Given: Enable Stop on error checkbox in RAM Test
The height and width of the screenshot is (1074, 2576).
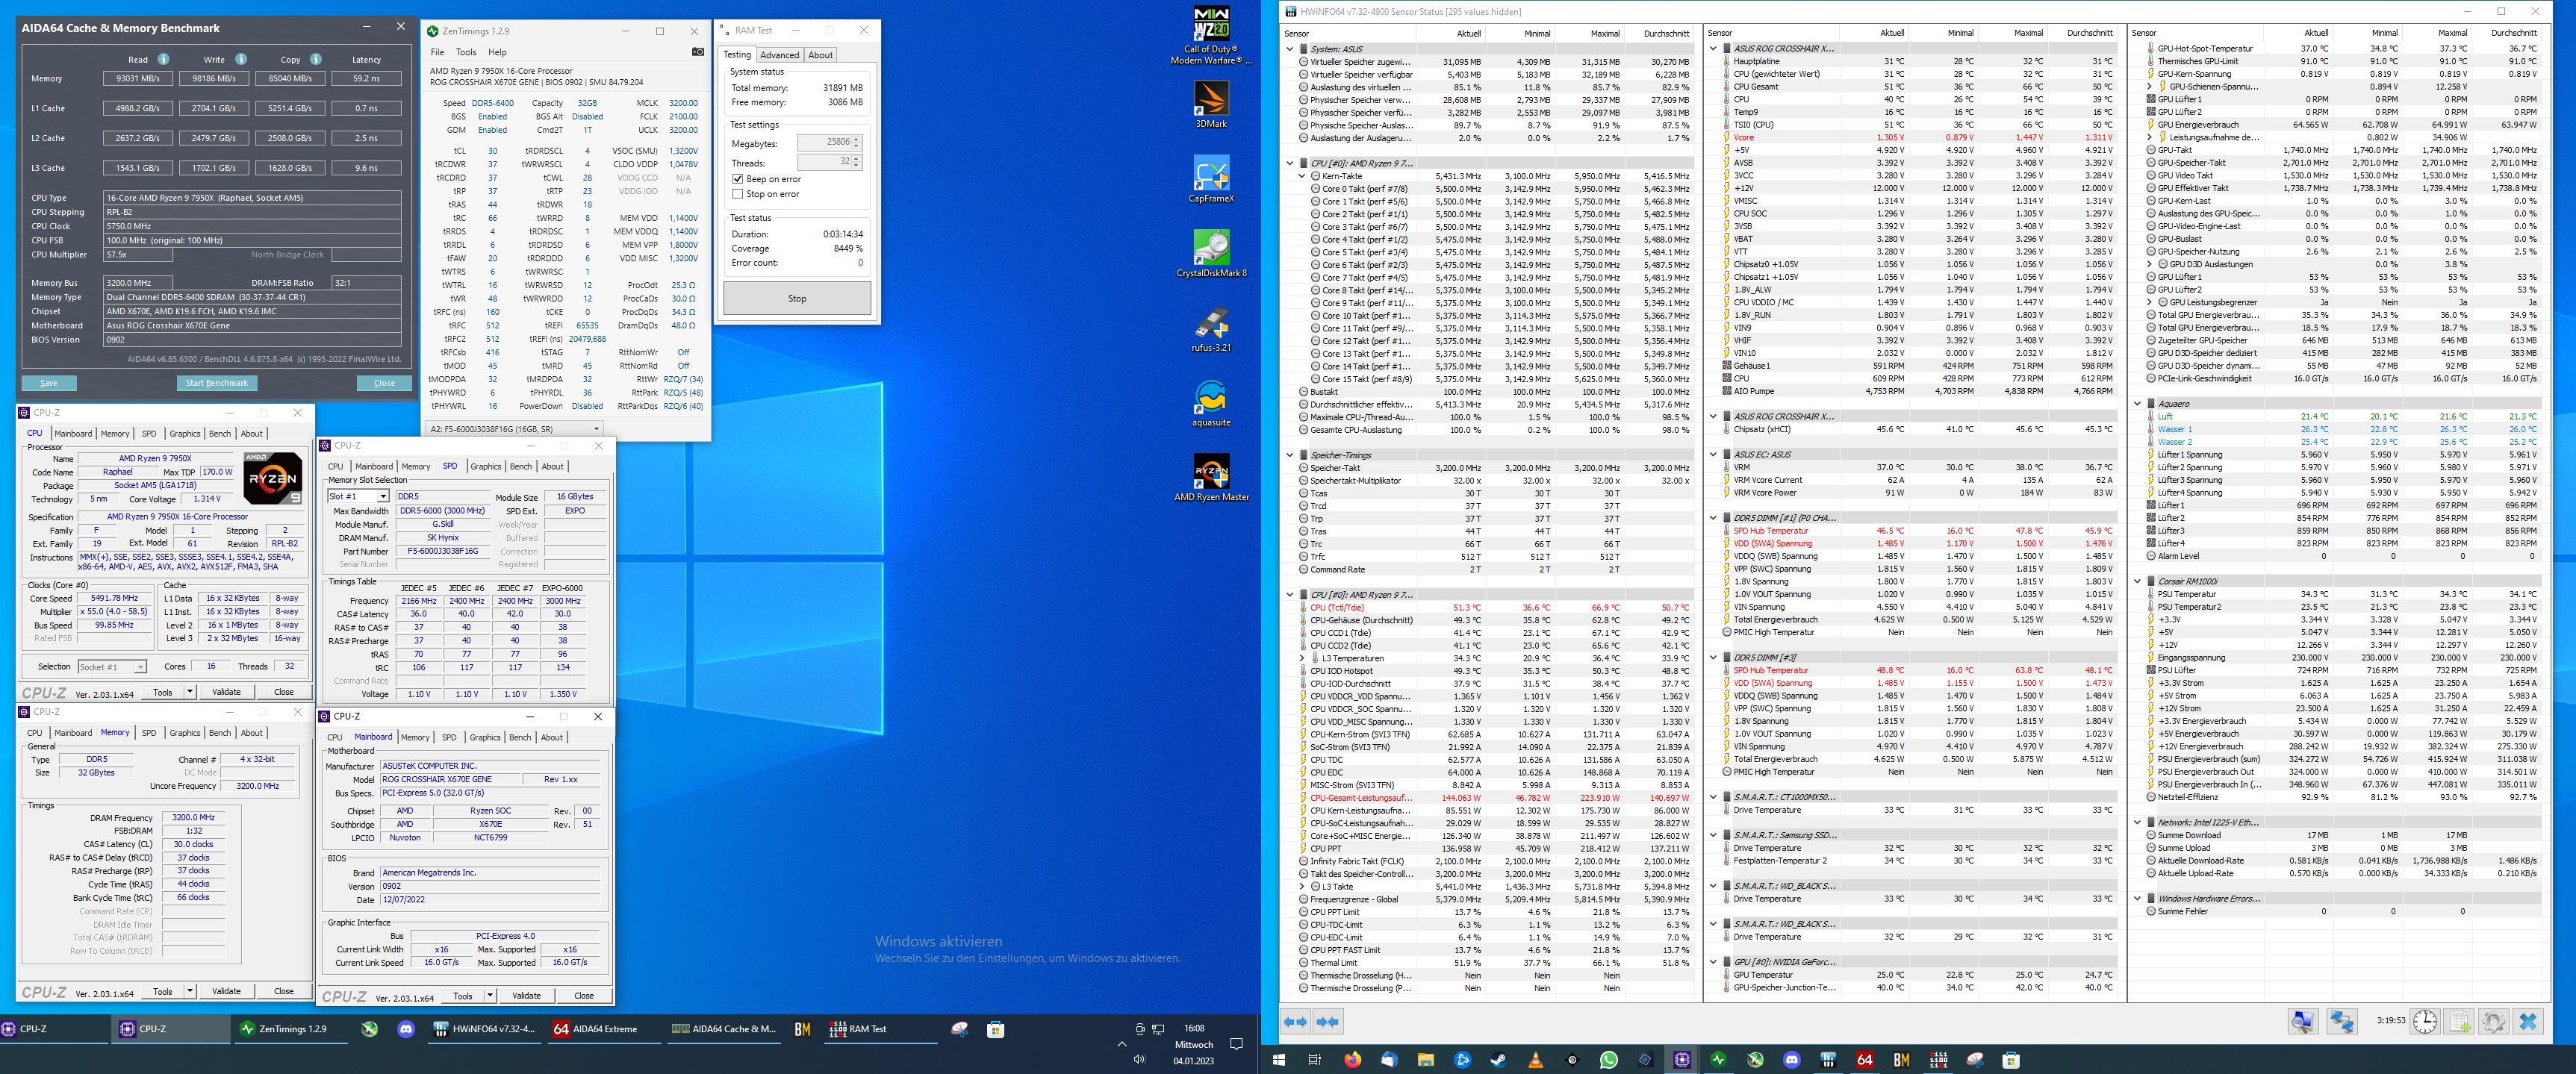Looking at the screenshot, I should click(738, 194).
